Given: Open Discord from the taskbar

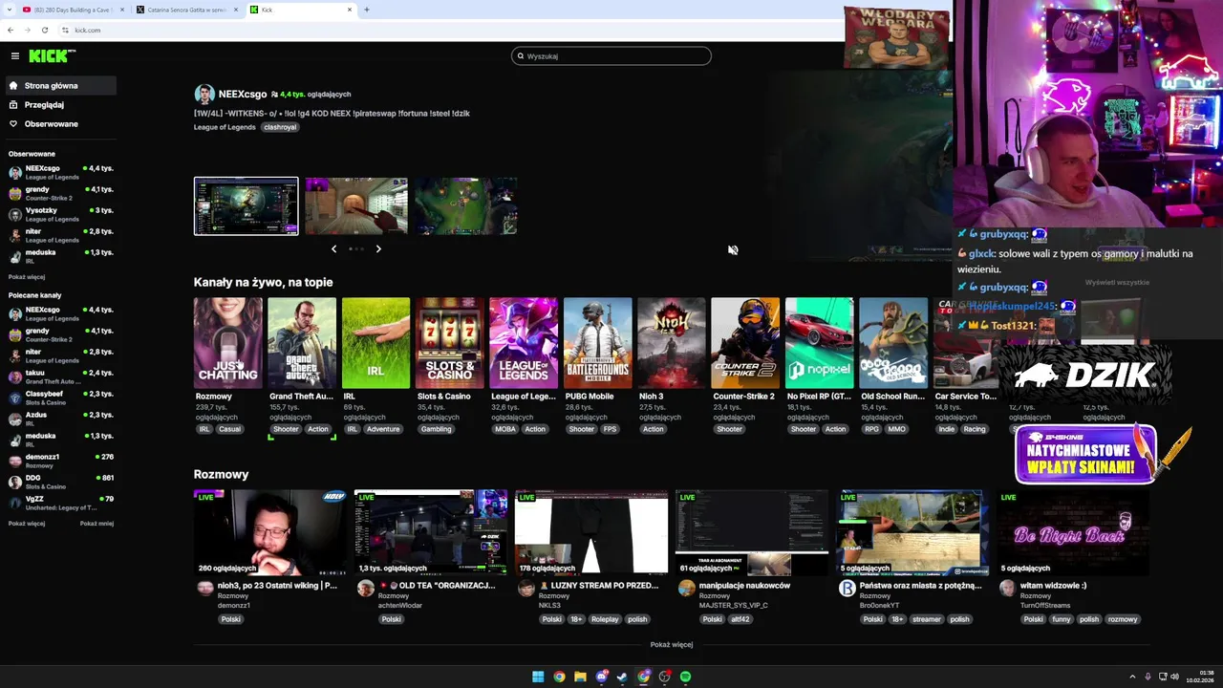Looking at the screenshot, I should pos(601,677).
